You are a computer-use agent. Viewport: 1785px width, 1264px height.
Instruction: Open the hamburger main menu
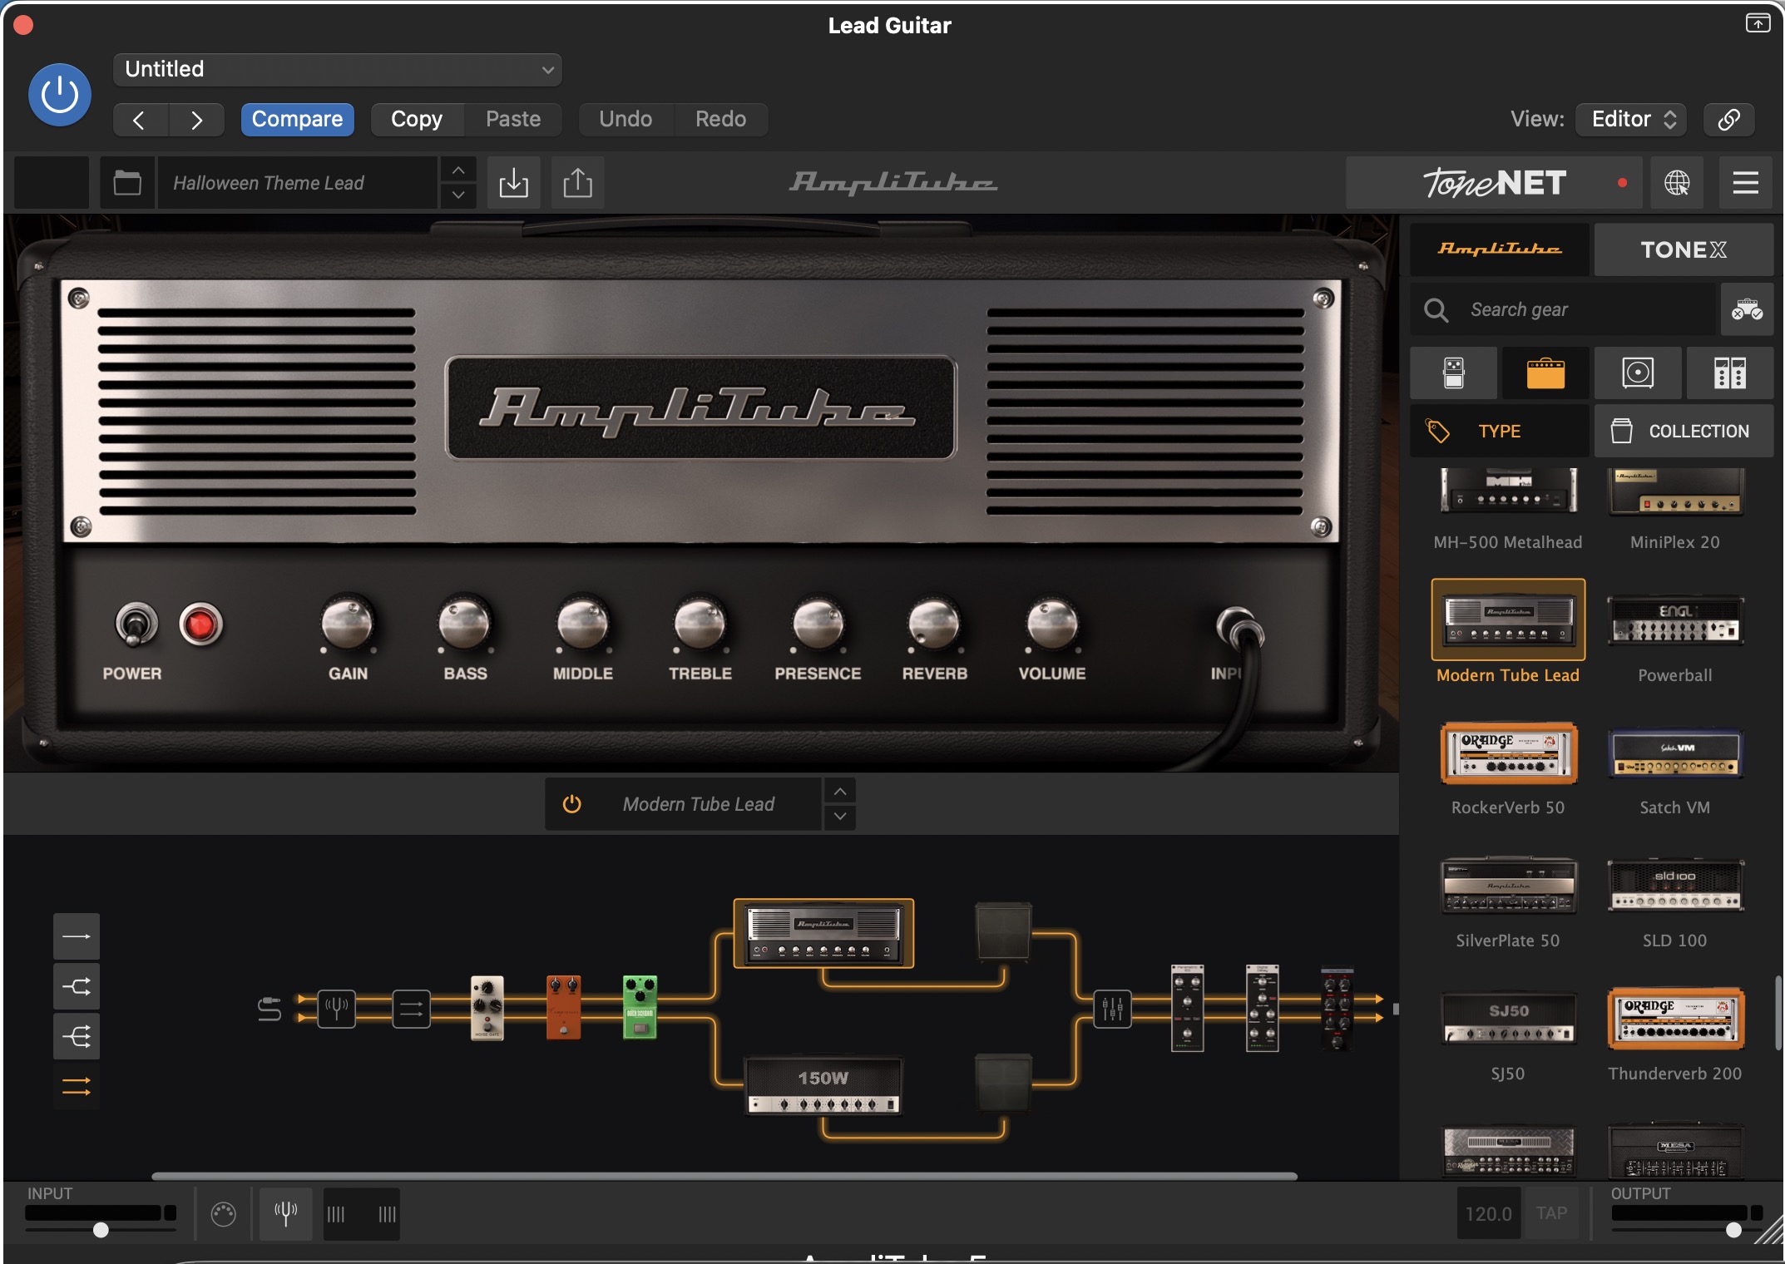(1745, 182)
